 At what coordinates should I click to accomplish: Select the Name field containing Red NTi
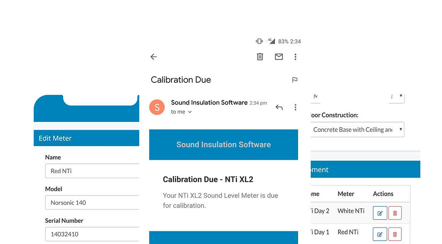click(92, 171)
